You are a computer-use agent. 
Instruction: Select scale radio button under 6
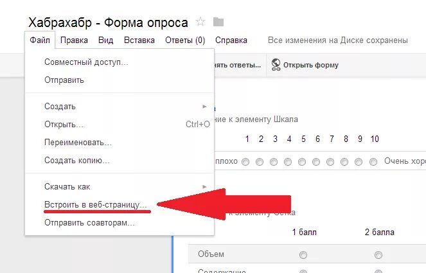tap(316, 162)
